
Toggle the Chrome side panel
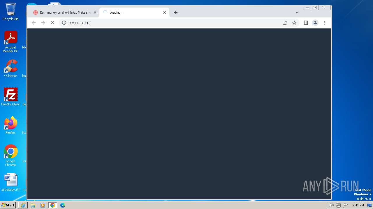(306, 23)
